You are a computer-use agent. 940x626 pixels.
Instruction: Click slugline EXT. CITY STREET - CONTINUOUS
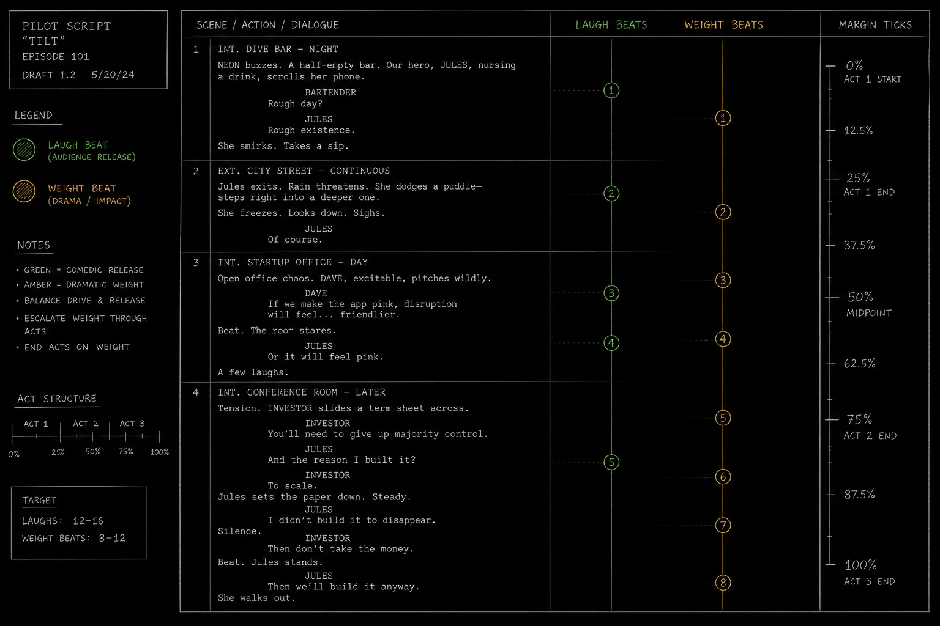[304, 171]
